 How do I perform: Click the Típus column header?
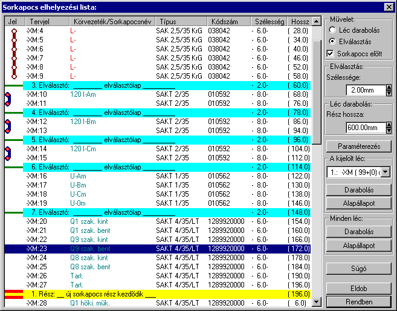pyautogui.click(x=181, y=22)
